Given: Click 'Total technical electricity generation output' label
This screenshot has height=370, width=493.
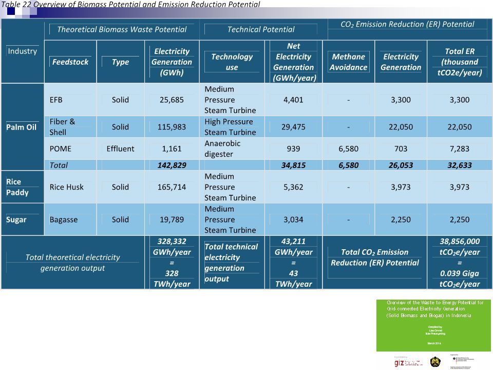Looking at the screenshot, I should click(x=232, y=263).
